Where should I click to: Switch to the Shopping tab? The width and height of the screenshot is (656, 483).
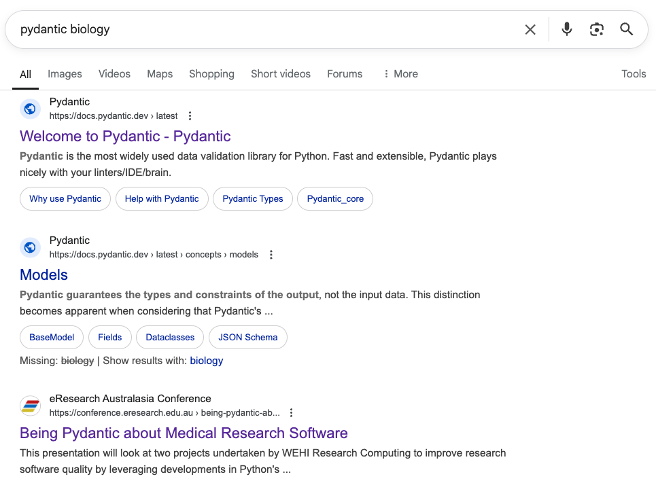click(211, 74)
